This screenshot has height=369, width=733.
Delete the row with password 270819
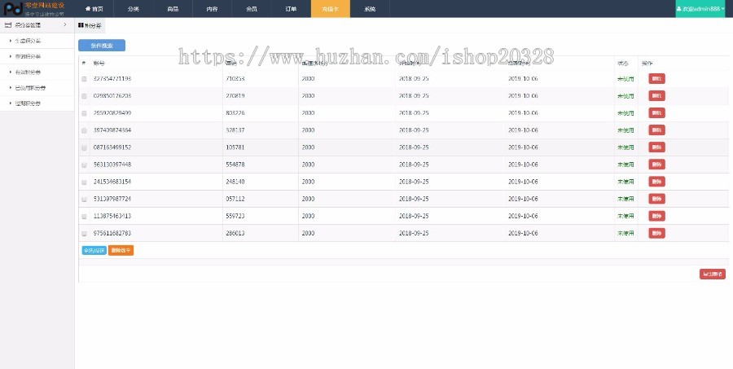[656, 96]
